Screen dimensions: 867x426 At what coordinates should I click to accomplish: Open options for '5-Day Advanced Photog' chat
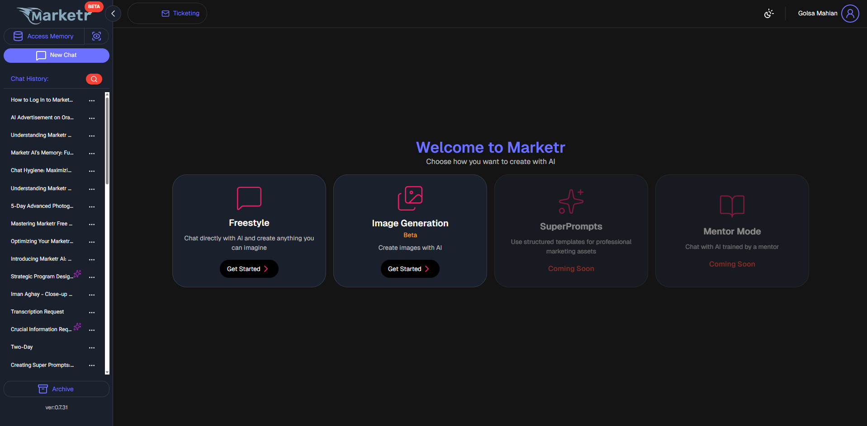(x=92, y=206)
